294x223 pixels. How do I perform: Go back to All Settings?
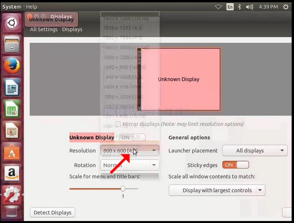(x=44, y=29)
